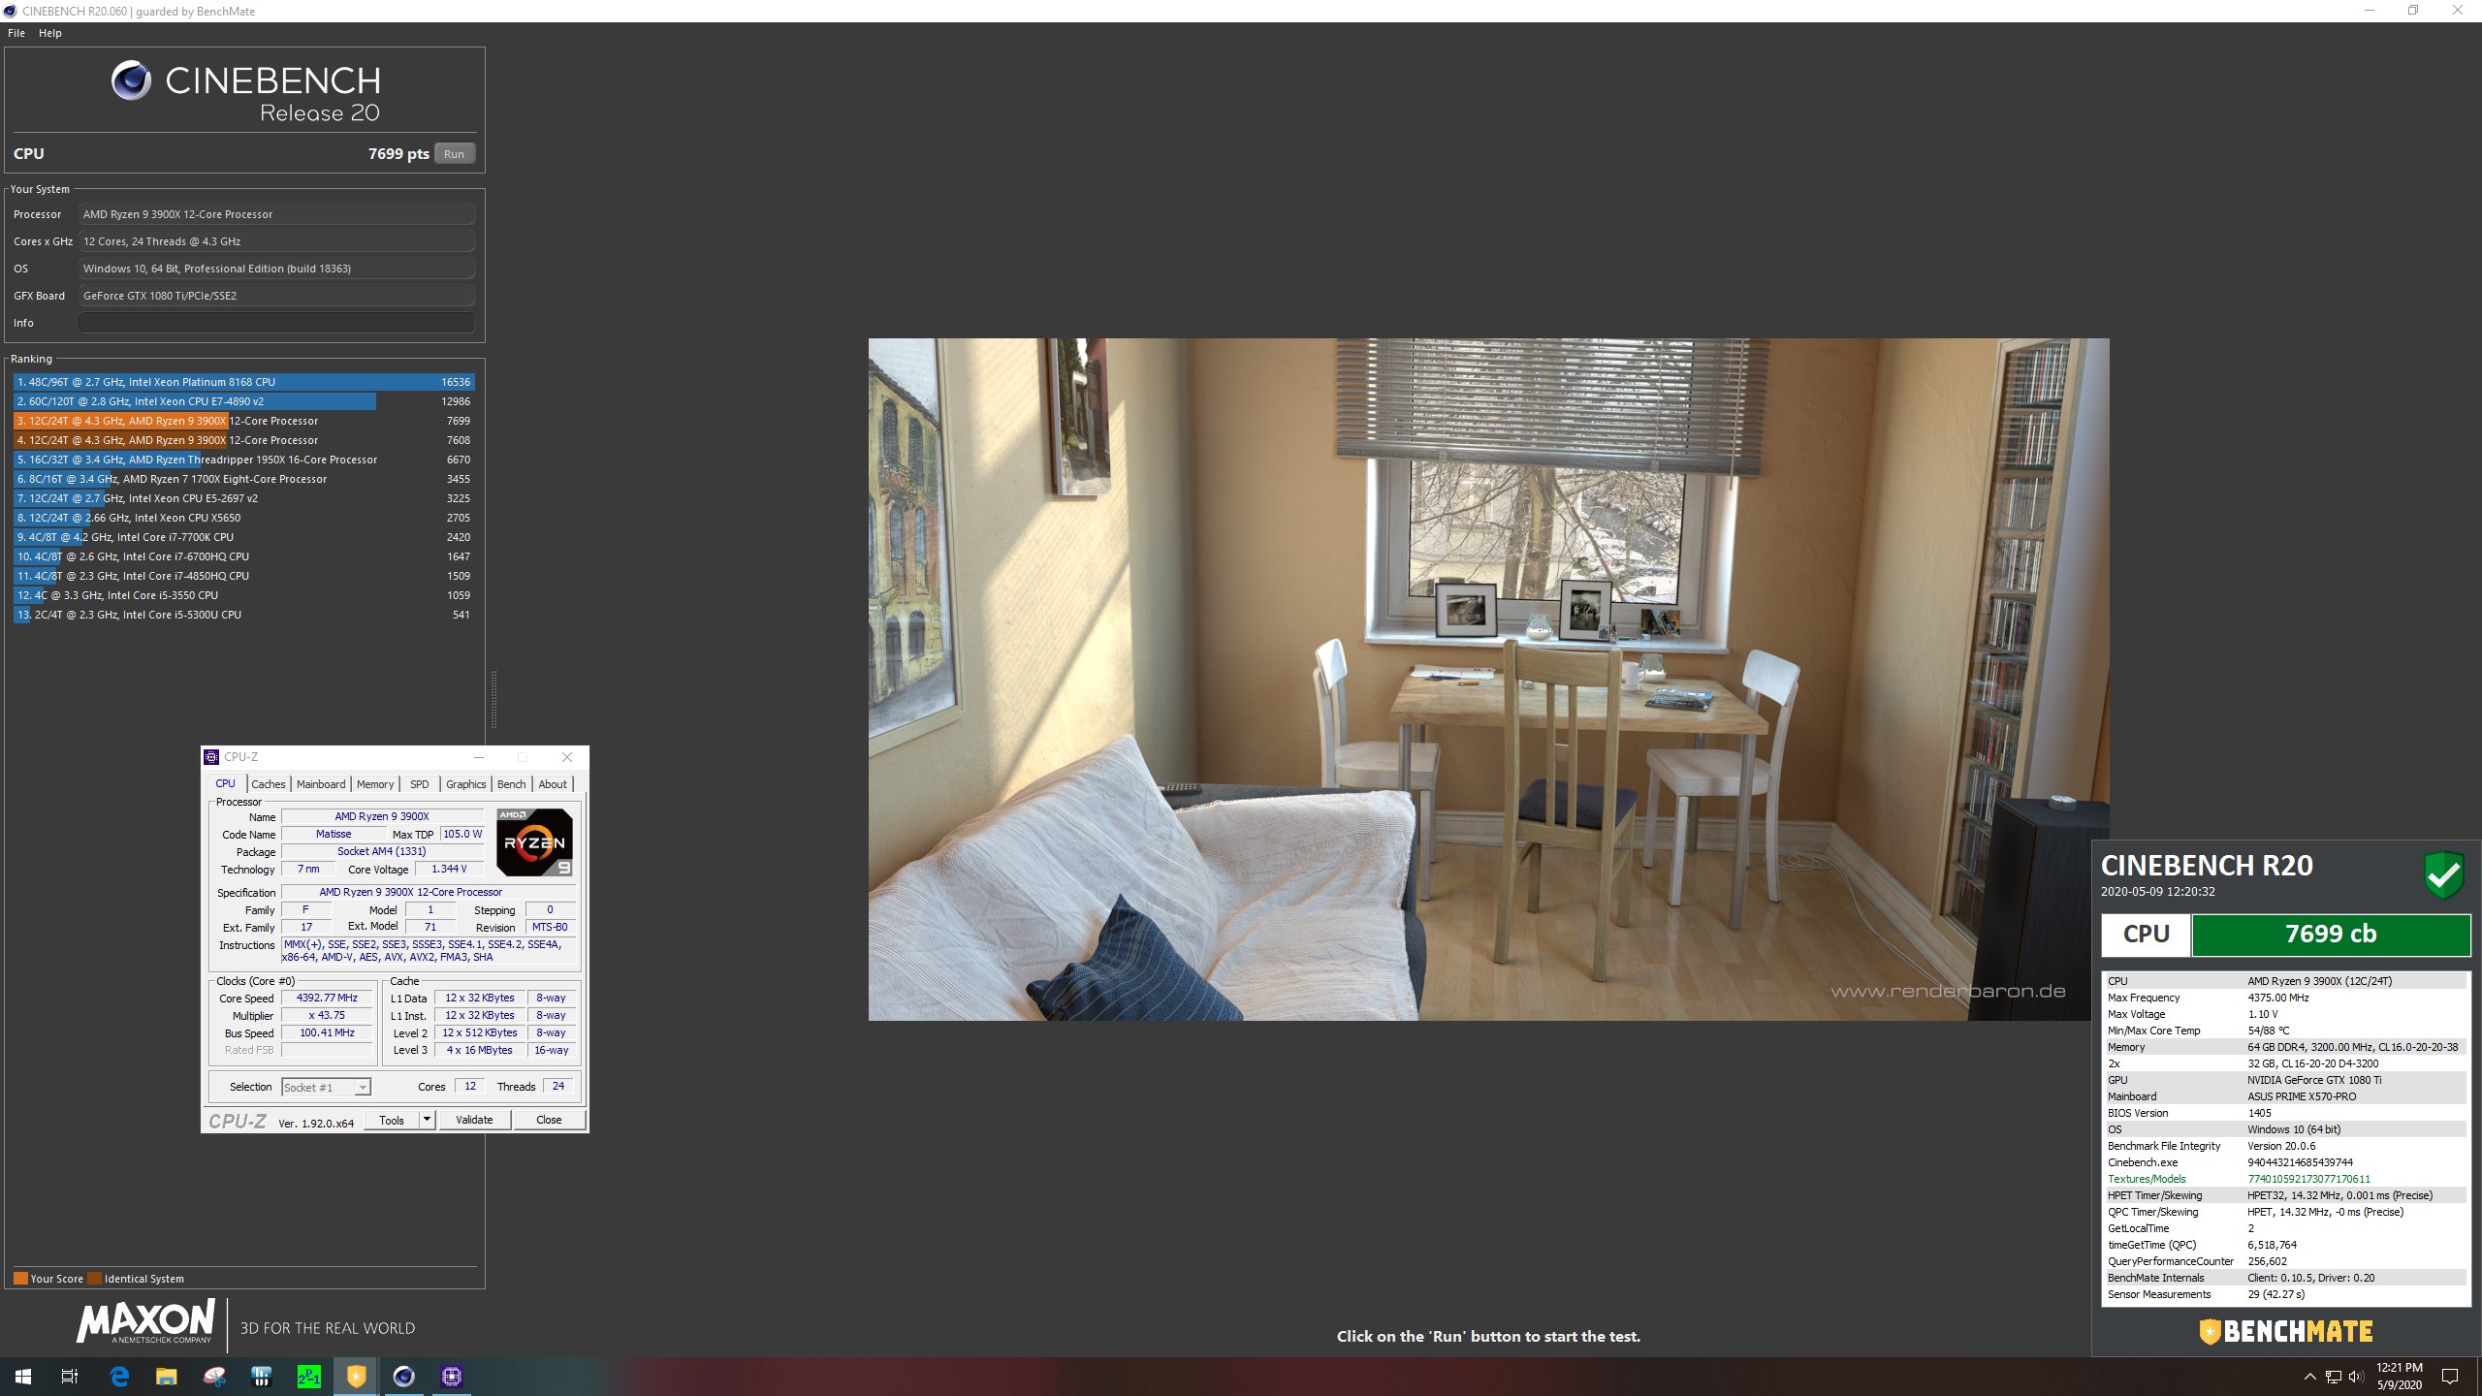
Task: Click the Tools button in CPU-Z
Action: [392, 1120]
